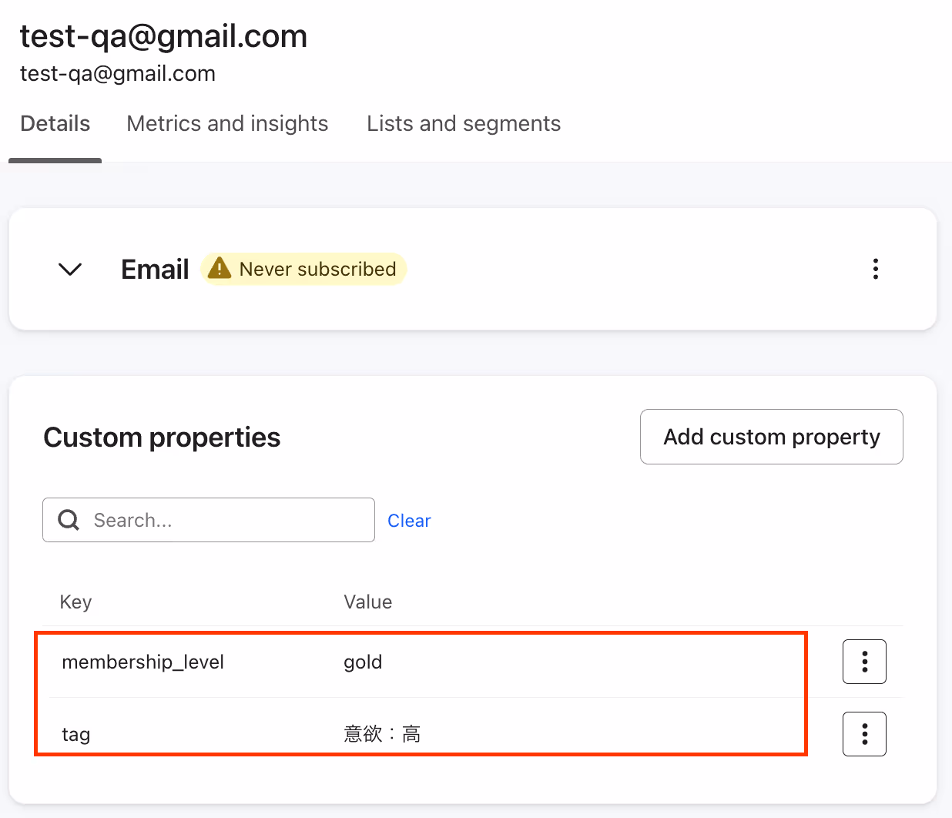Select the membership_level key cell

(x=142, y=662)
